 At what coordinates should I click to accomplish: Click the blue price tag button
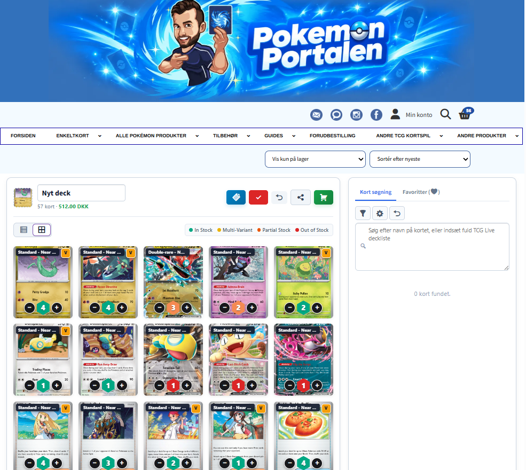pyautogui.click(x=236, y=197)
